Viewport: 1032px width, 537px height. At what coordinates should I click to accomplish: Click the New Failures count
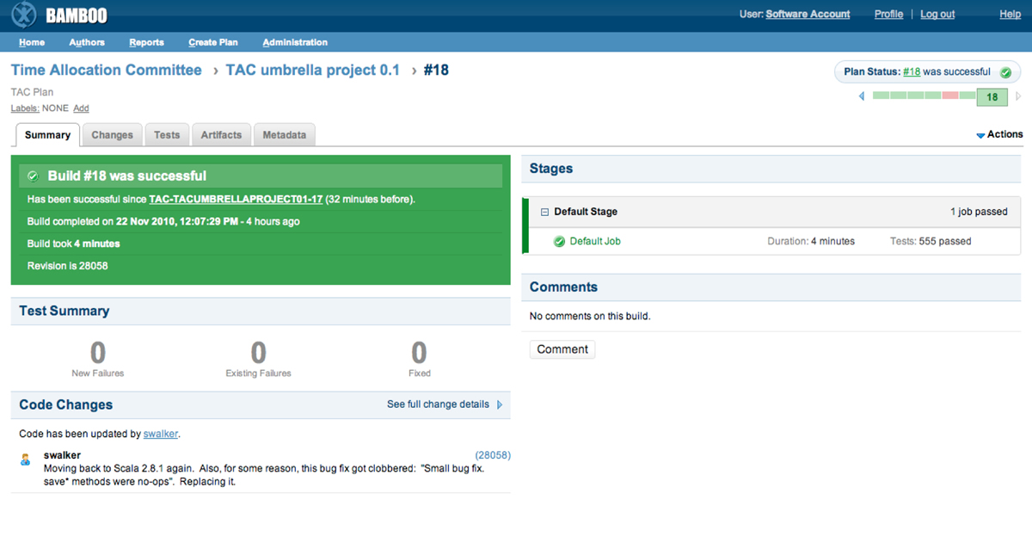(98, 353)
